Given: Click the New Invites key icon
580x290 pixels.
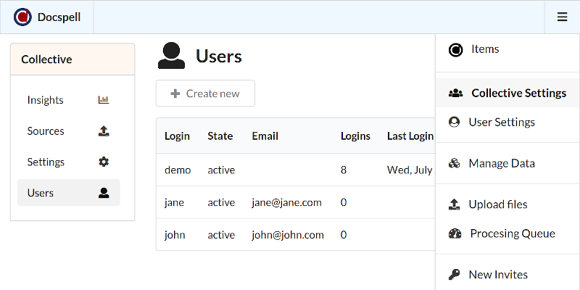Looking at the screenshot, I should coord(455,275).
